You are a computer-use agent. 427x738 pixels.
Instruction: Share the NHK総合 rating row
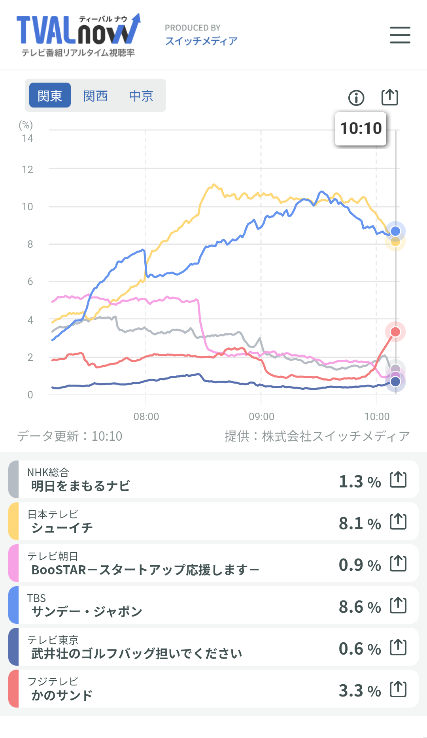point(398,479)
